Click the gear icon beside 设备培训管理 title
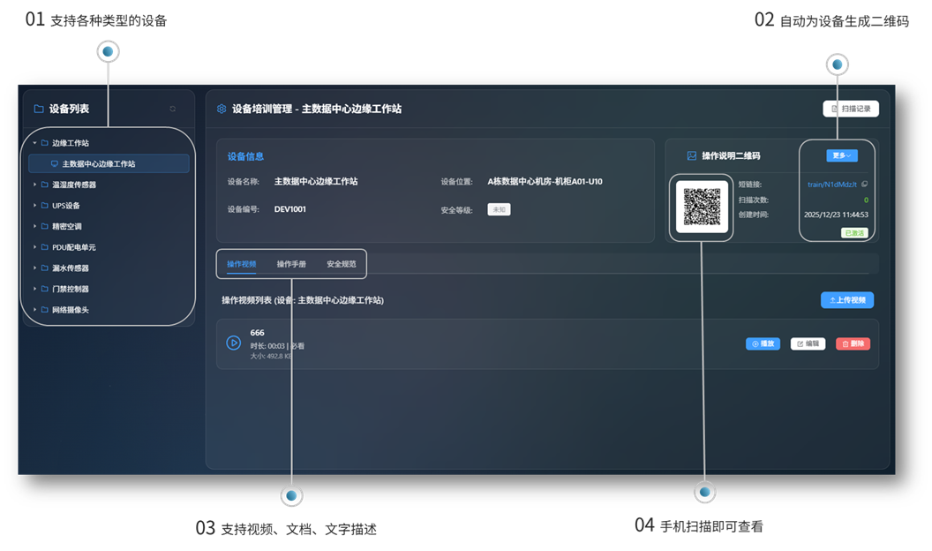Image resolution: width=932 pixels, height=551 pixels. 221,109
